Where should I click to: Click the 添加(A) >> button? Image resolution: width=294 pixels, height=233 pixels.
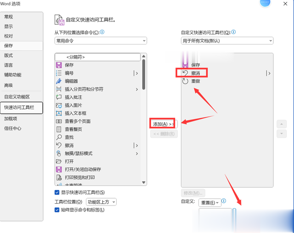164,124
